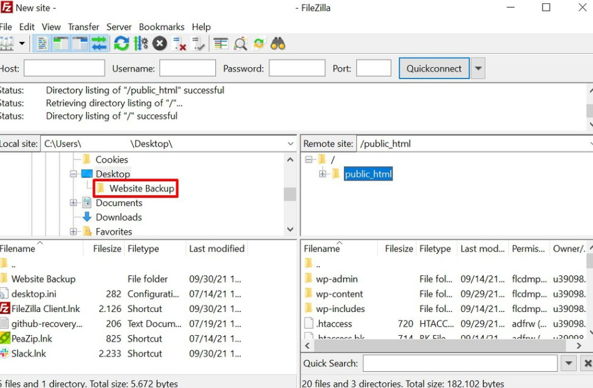
Task: Open the Local site path dropdown
Action: click(290, 143)
